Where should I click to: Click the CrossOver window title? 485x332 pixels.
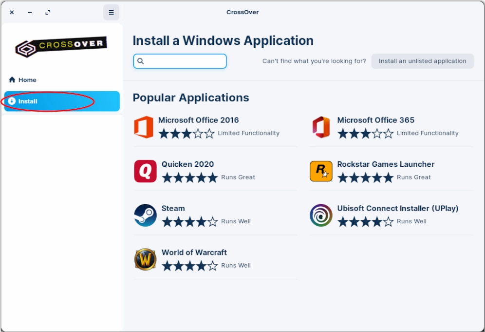point(242,12)
